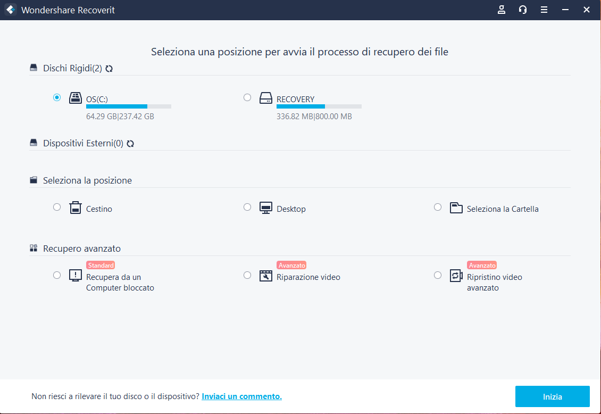Select the OS(C:) radio button
Viewport: 601px width, 414px height.
pos(57,97)
